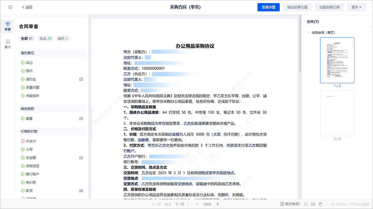Select 货物送至 review item
373x209 pixels.
pyautogui.click(x=52, y=166)
